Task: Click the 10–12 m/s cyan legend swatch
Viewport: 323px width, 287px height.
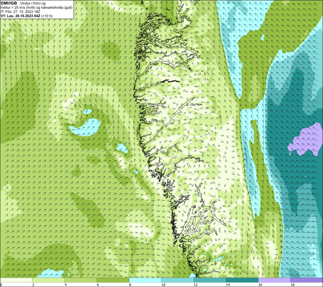Action: pyautogui.click(x=178, y=280)
